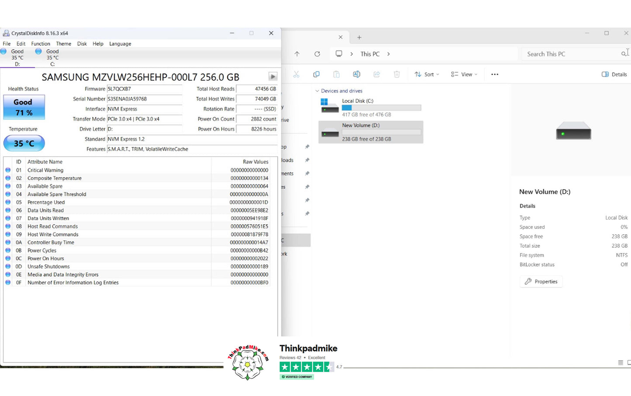
Task: Click the Local Disk (C:) drive icon
Action: coord(330,106)
